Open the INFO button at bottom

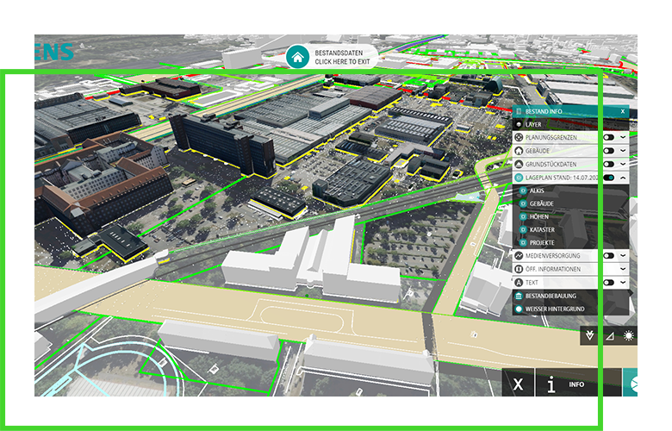579,384
